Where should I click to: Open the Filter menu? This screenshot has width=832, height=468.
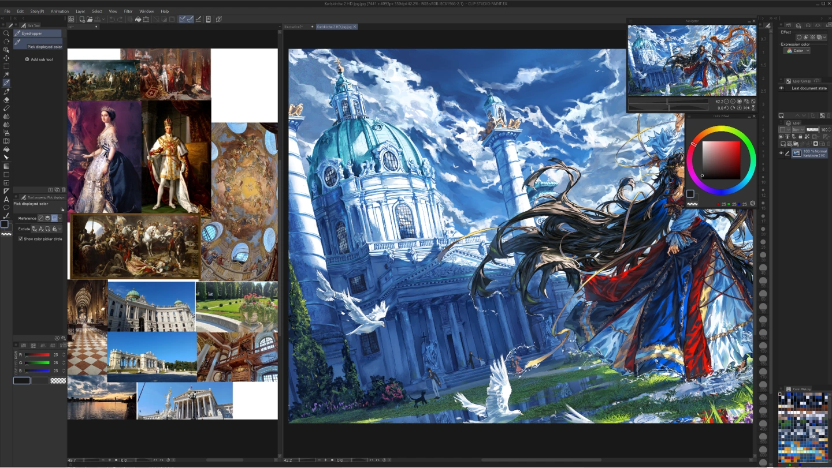(128, 11)
